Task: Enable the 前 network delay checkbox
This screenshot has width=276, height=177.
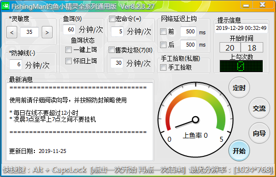Action: pyautogui.click(x=163, y=32)
